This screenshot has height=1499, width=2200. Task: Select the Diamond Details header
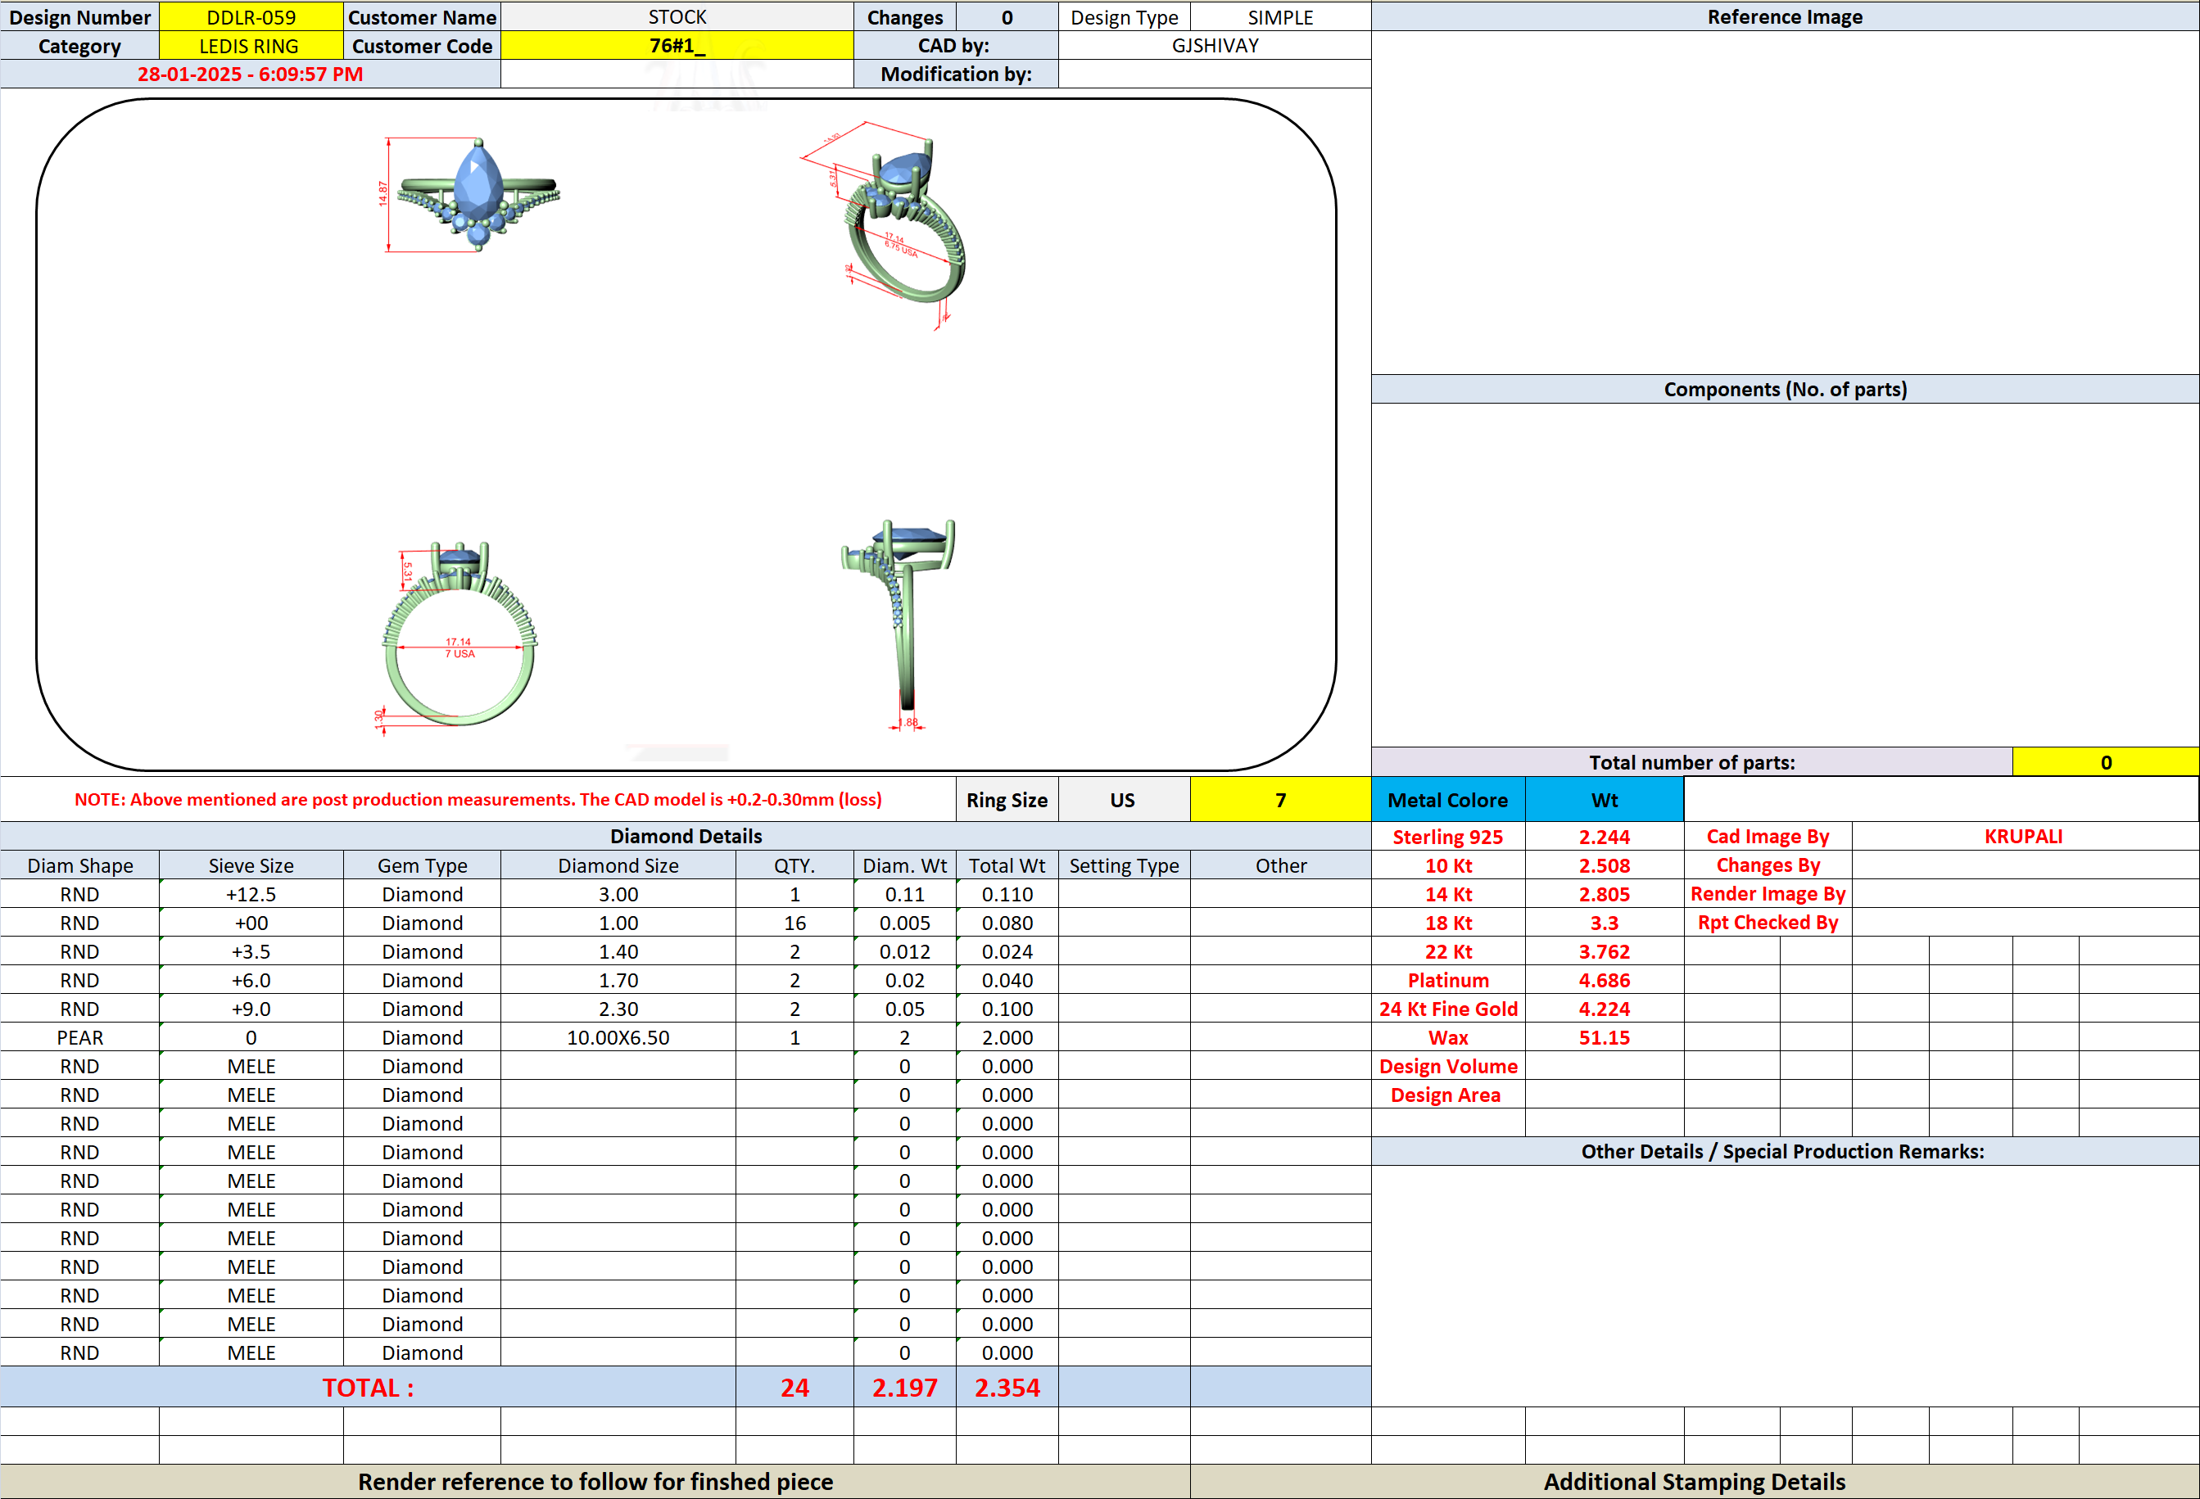point(686,837)
